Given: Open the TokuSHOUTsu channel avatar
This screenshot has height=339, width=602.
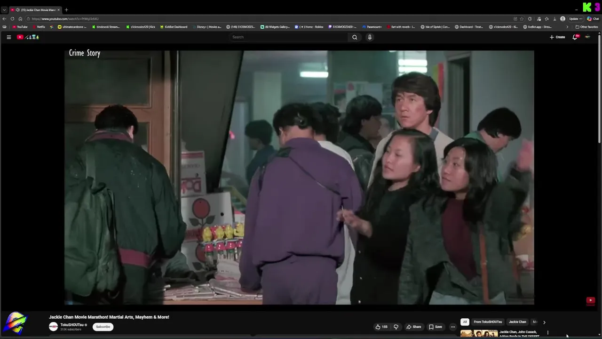Looking at the screenshot, I should (x=54, y=326).
